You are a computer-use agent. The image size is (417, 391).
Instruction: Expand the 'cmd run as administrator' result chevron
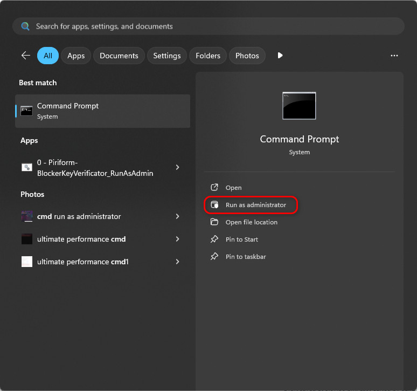(x=177, y=216)
